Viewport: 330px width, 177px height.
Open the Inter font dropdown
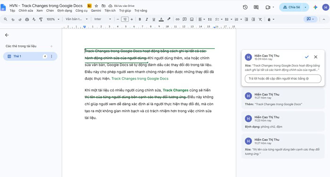102,19
